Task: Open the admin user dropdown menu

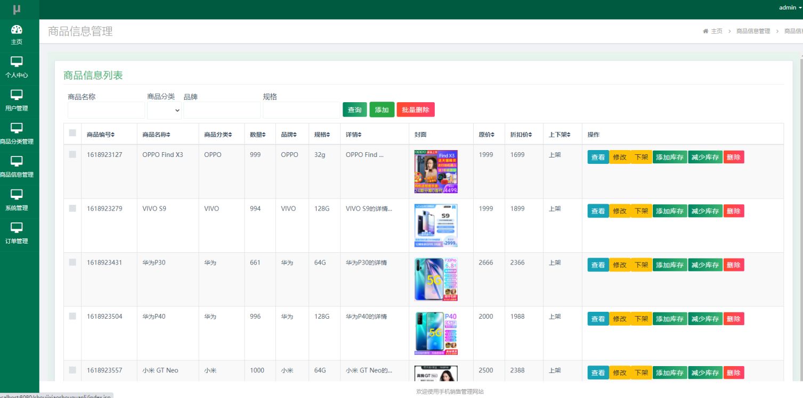Action: click(790, 7)
